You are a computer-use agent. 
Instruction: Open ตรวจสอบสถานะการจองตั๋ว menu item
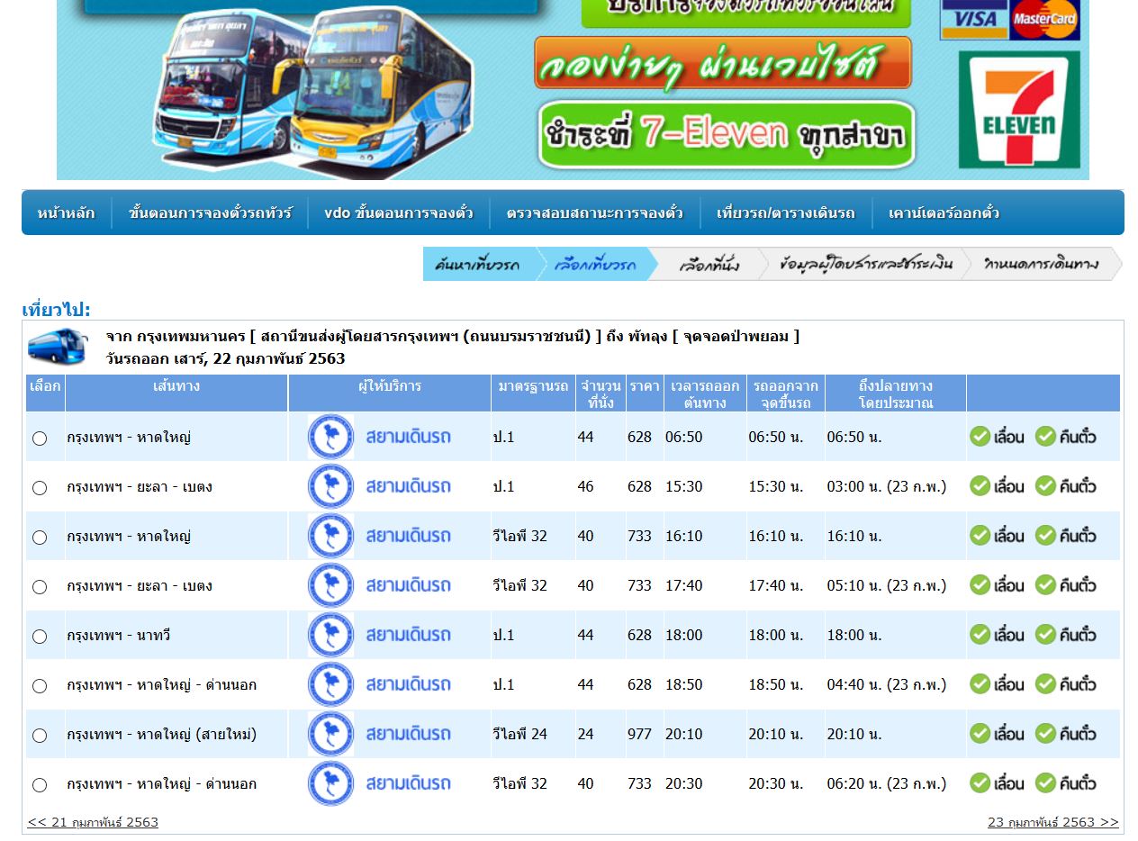point(594,213)
